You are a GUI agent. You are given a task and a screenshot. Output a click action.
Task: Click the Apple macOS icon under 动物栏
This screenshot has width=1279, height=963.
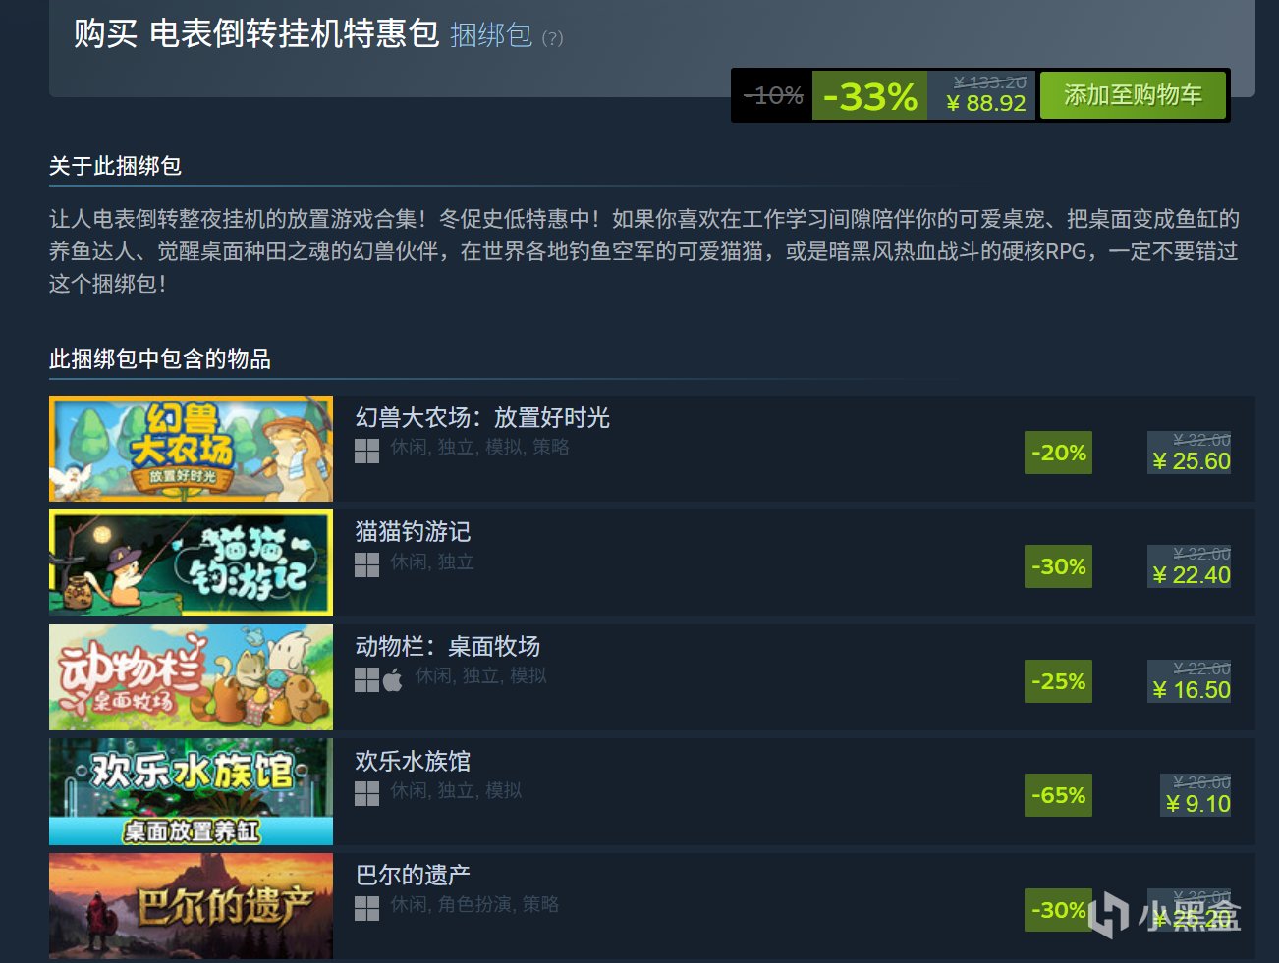[393, 679]
